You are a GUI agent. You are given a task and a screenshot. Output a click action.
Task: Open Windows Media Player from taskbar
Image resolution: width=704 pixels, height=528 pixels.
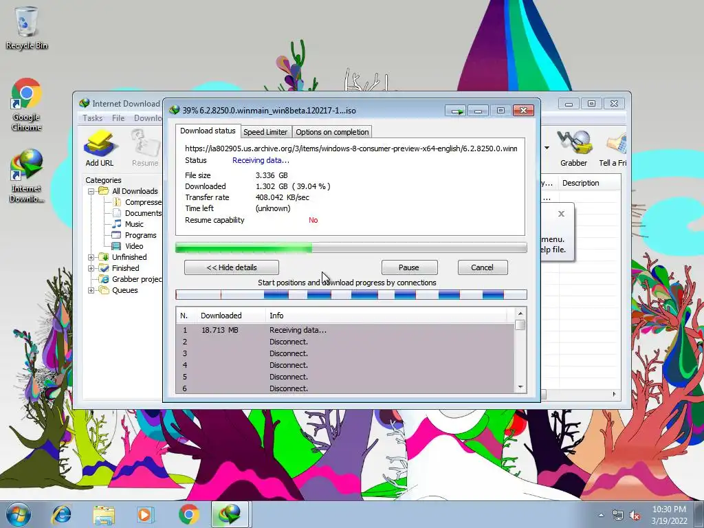pos(144,514)
